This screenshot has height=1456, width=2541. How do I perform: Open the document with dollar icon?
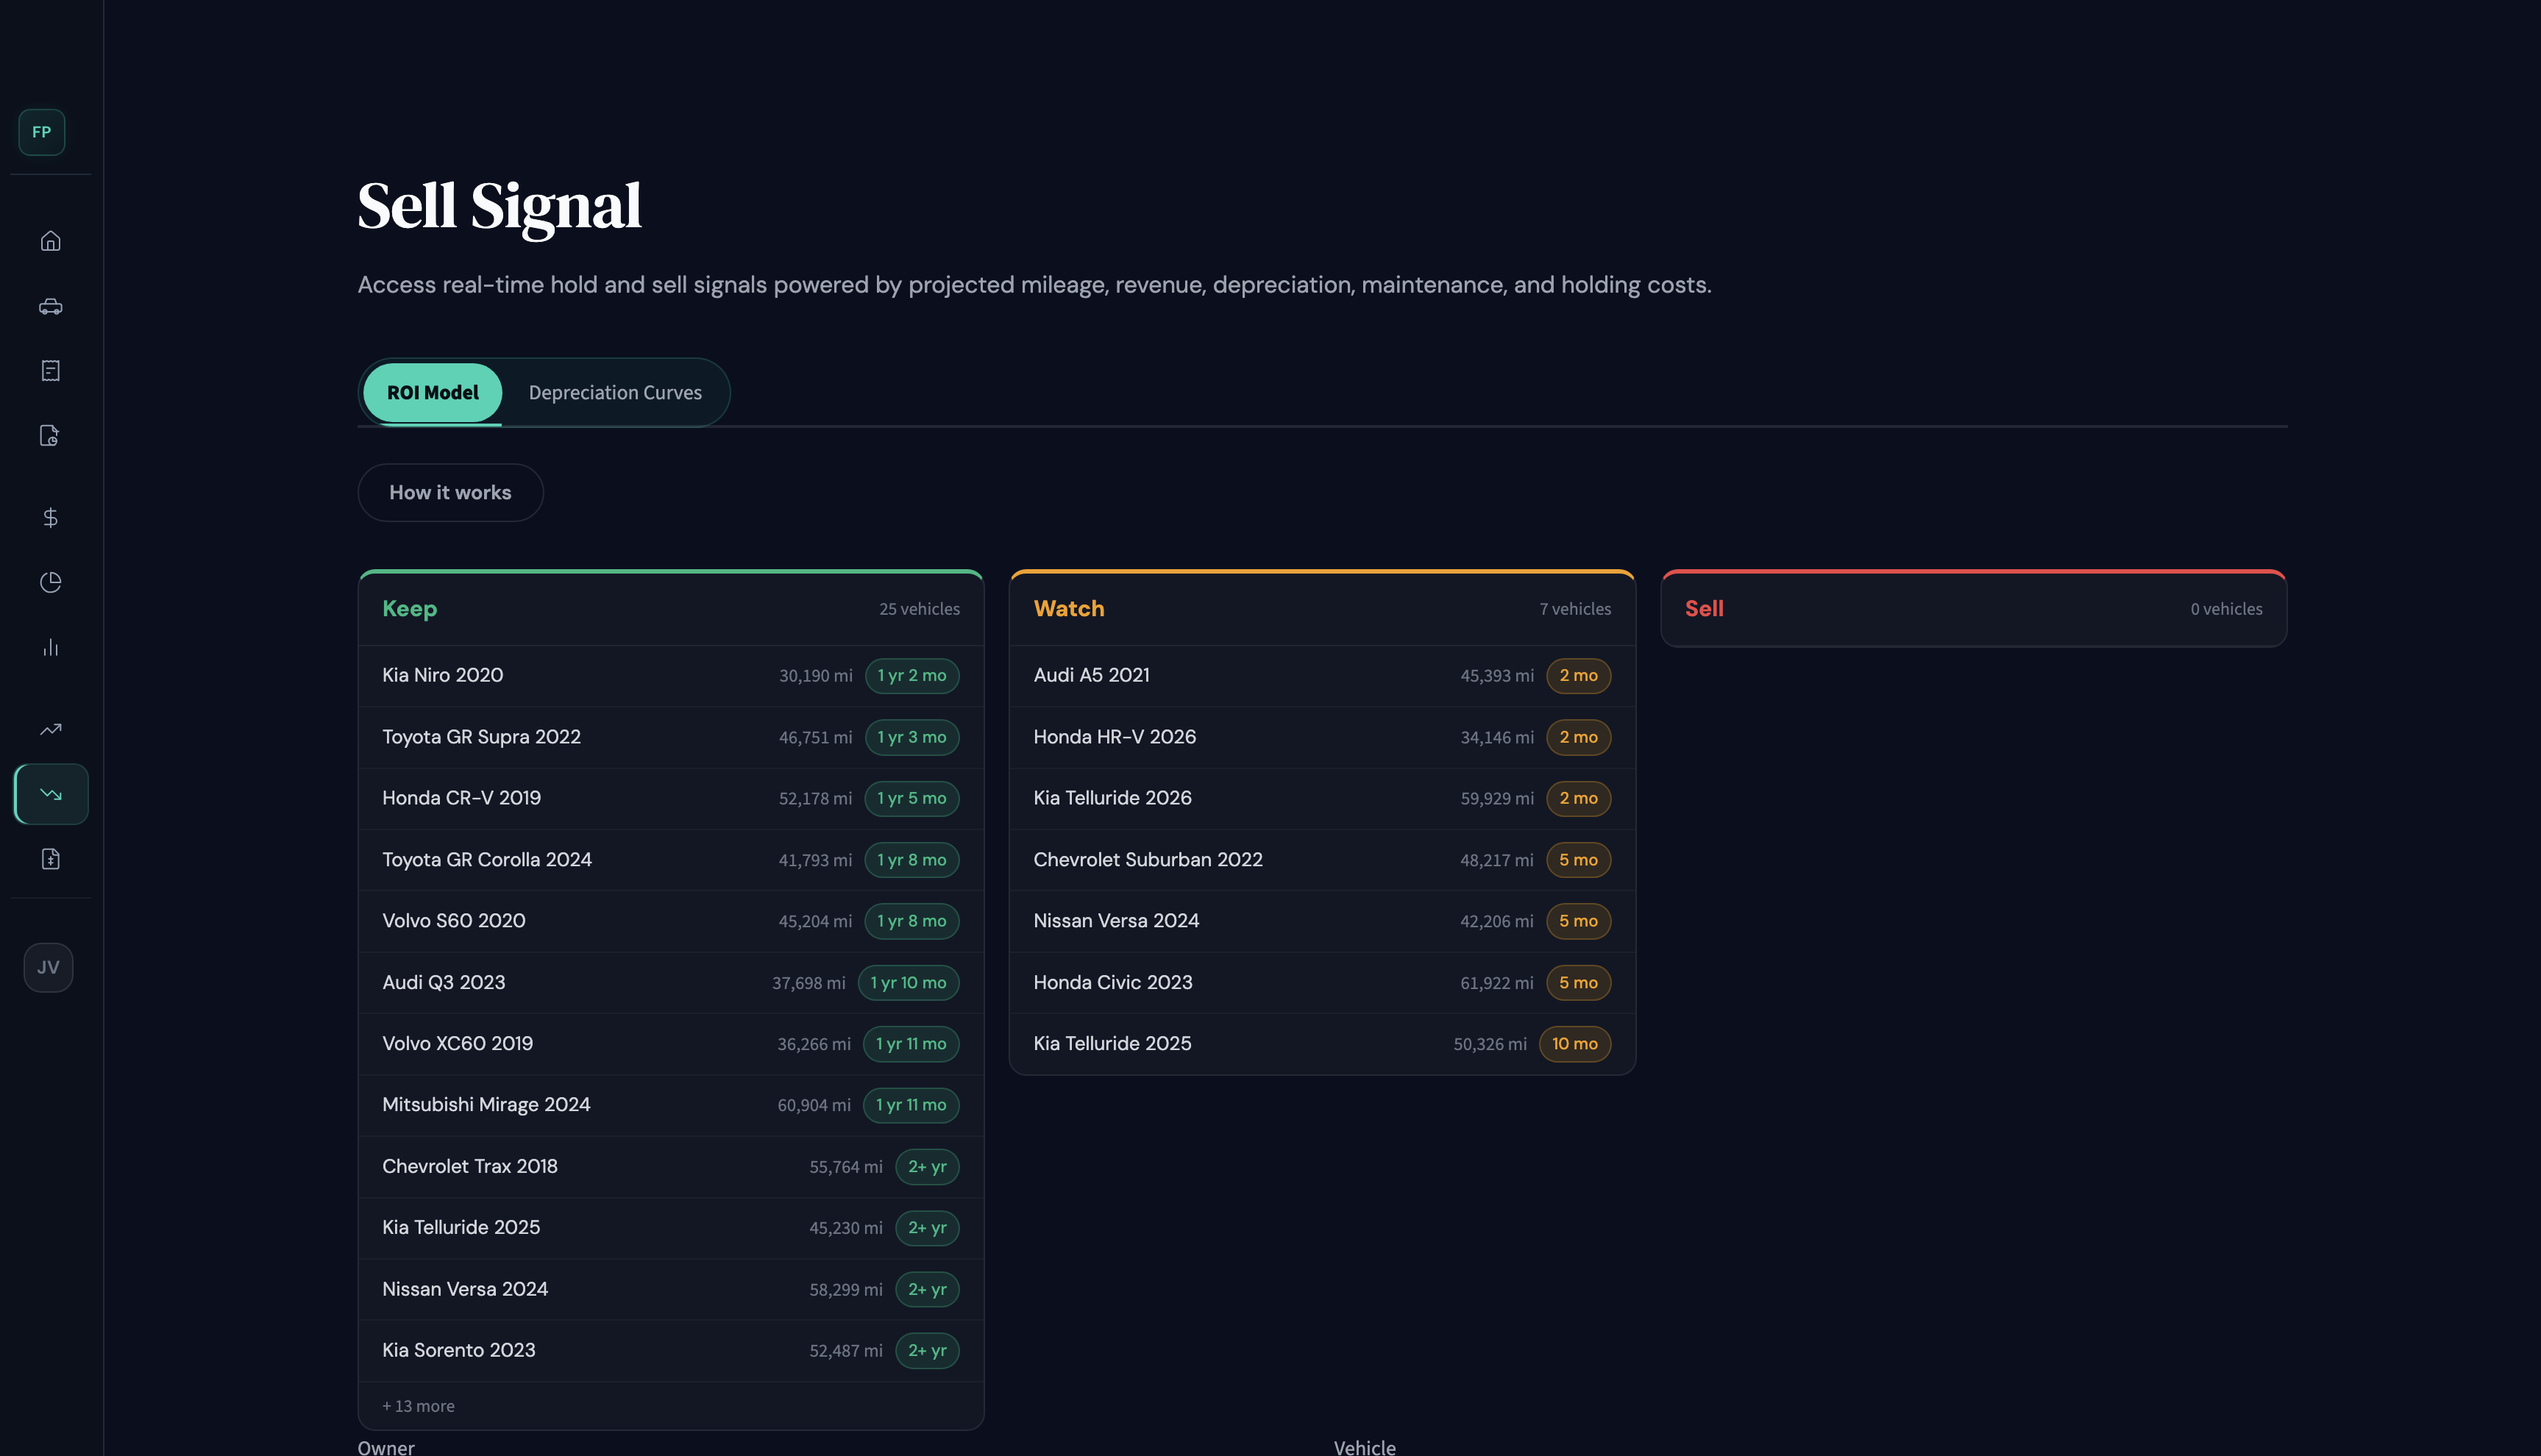50,859
